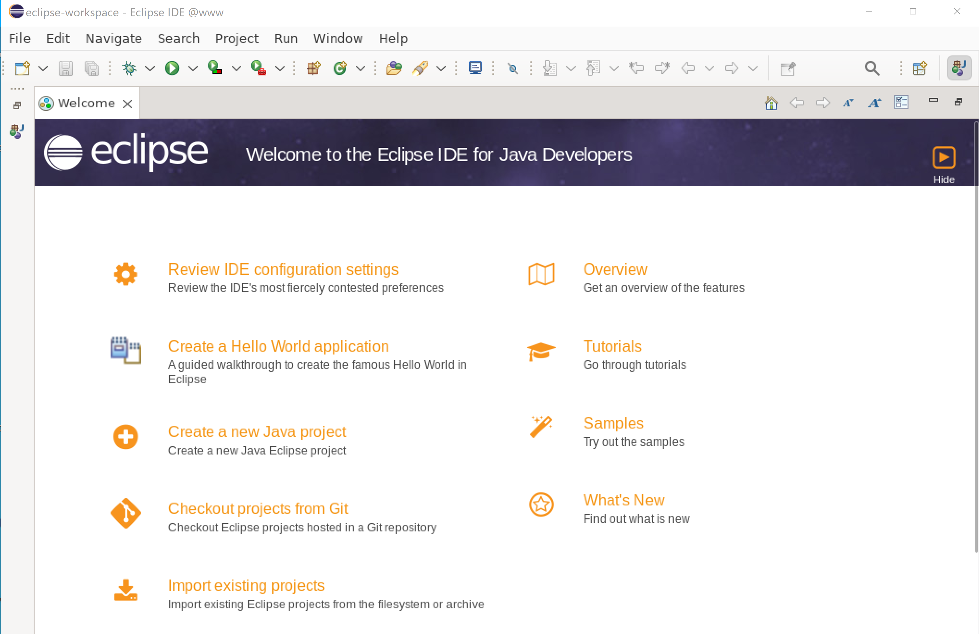Click the toolbar search magnifier icon
979x634 pixels.
(x=872, y=68)
